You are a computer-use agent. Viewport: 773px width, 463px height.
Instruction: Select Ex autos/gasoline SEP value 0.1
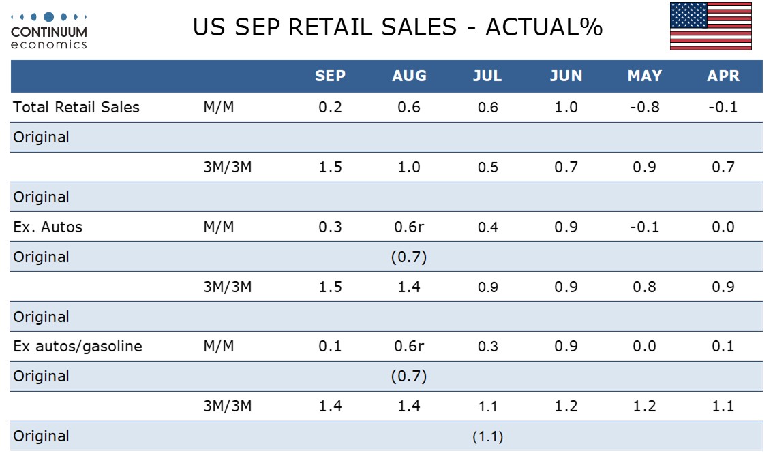tap(330, 346)
